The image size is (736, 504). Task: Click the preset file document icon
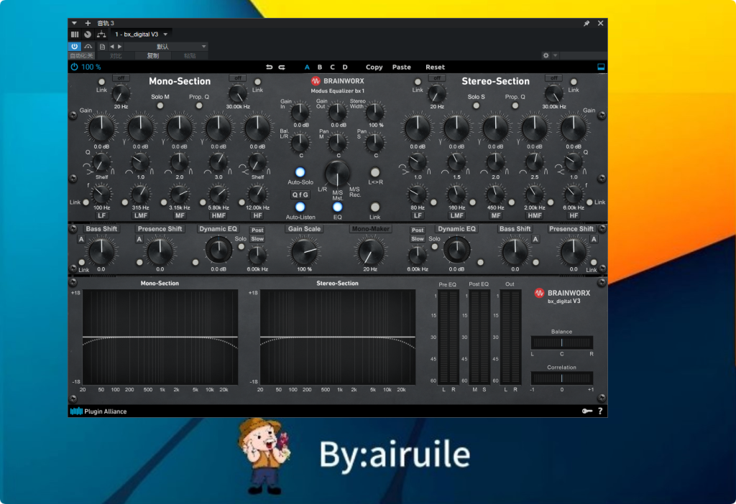[x=102, y=47]
